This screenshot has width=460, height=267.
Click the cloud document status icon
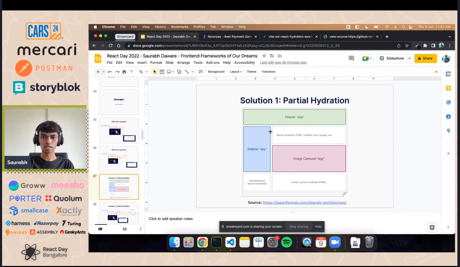[x=279, y=55]
